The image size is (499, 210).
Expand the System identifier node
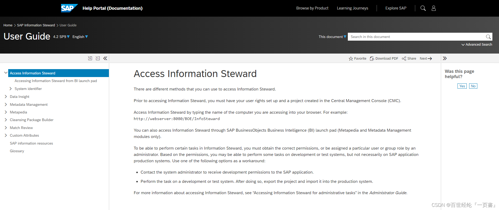tap(11, 89)
